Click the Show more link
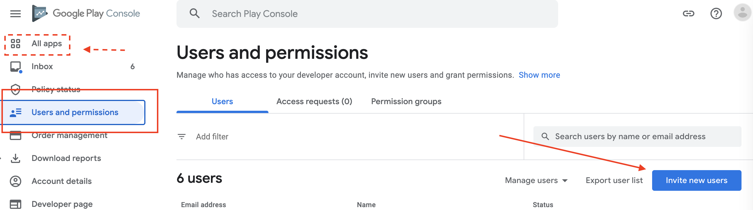 (539, 75)
